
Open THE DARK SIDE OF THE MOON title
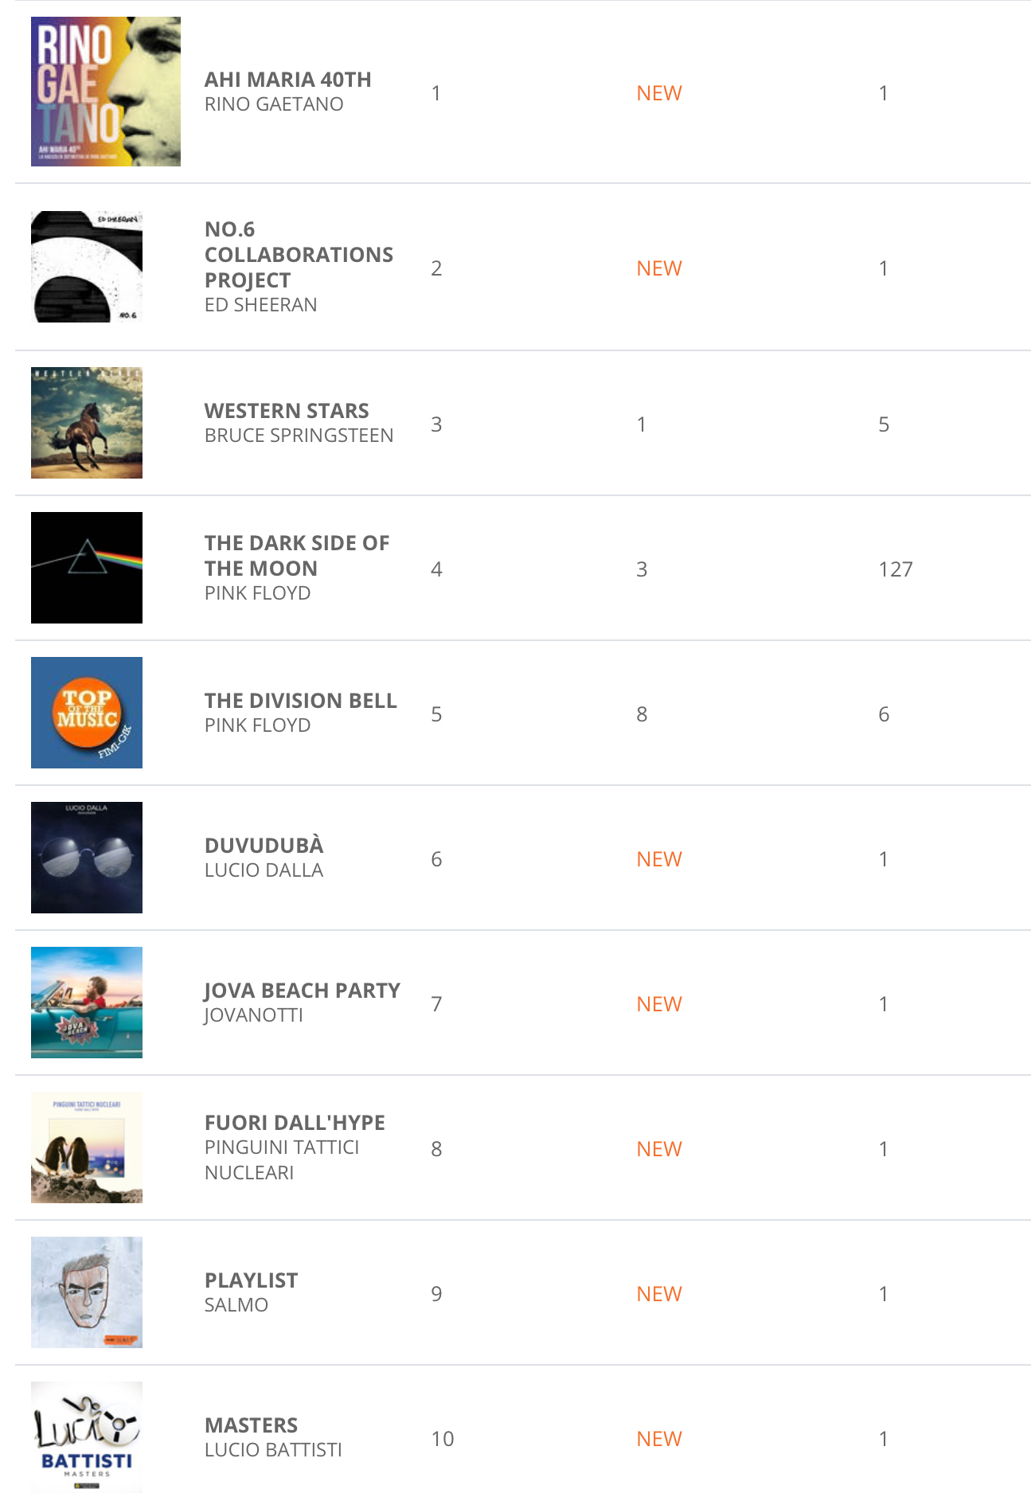tap(296, 556)
